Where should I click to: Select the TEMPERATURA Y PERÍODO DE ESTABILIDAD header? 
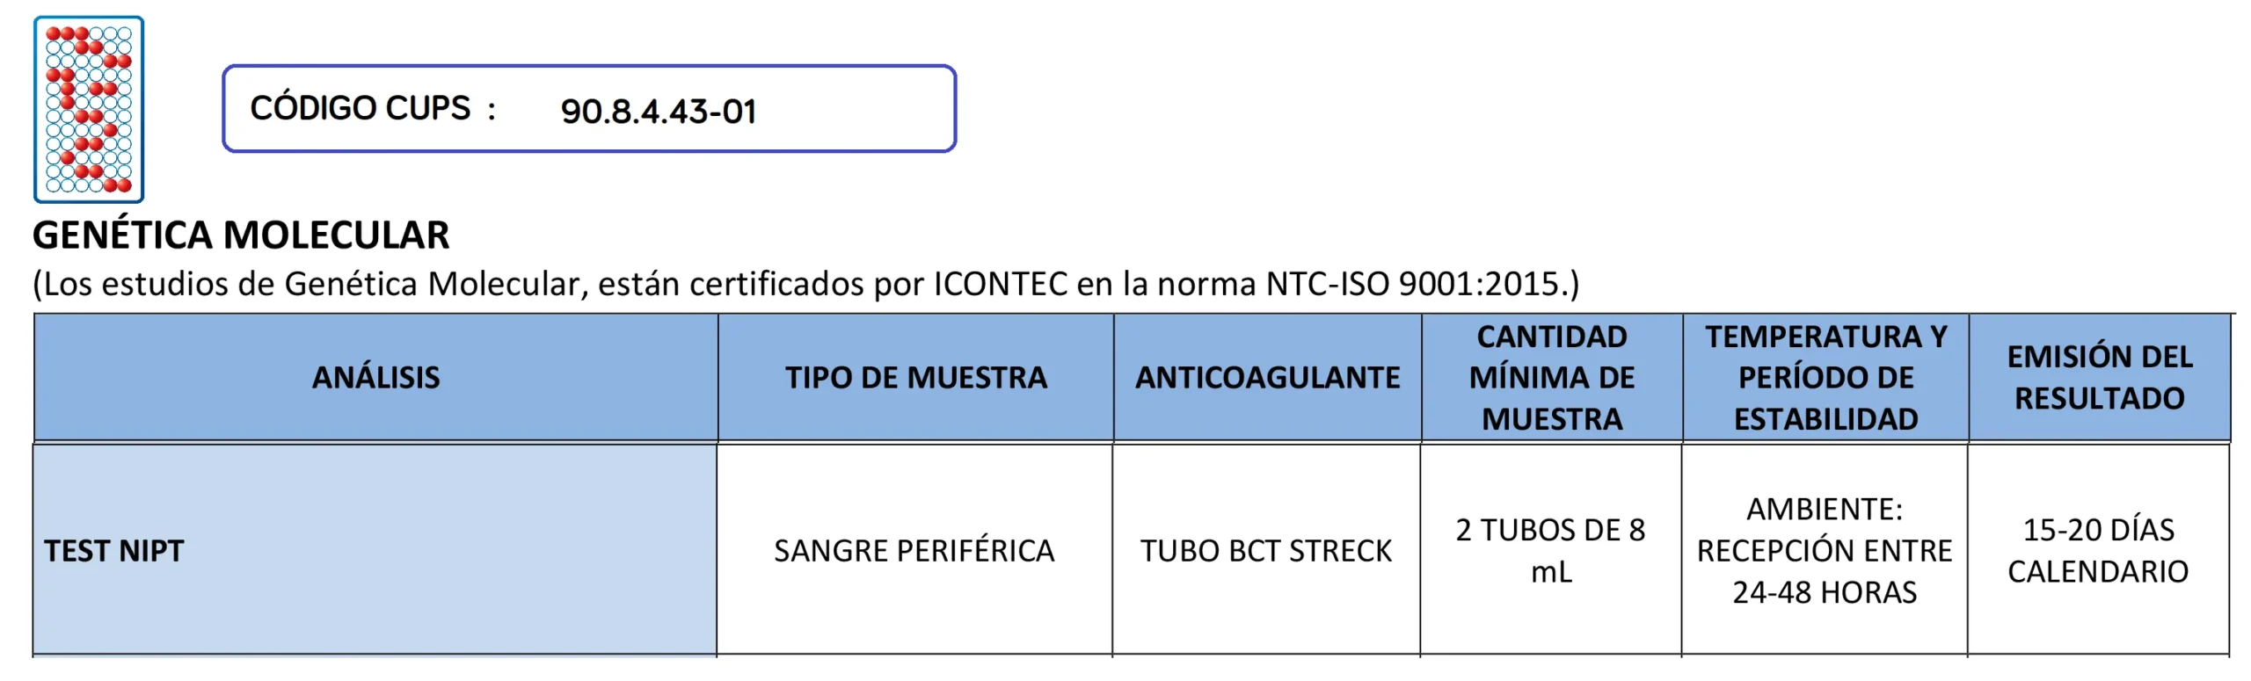(1825, 377)
